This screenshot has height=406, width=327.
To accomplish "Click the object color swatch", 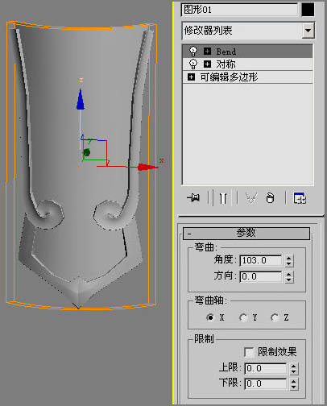I will [x=308, y=10].
